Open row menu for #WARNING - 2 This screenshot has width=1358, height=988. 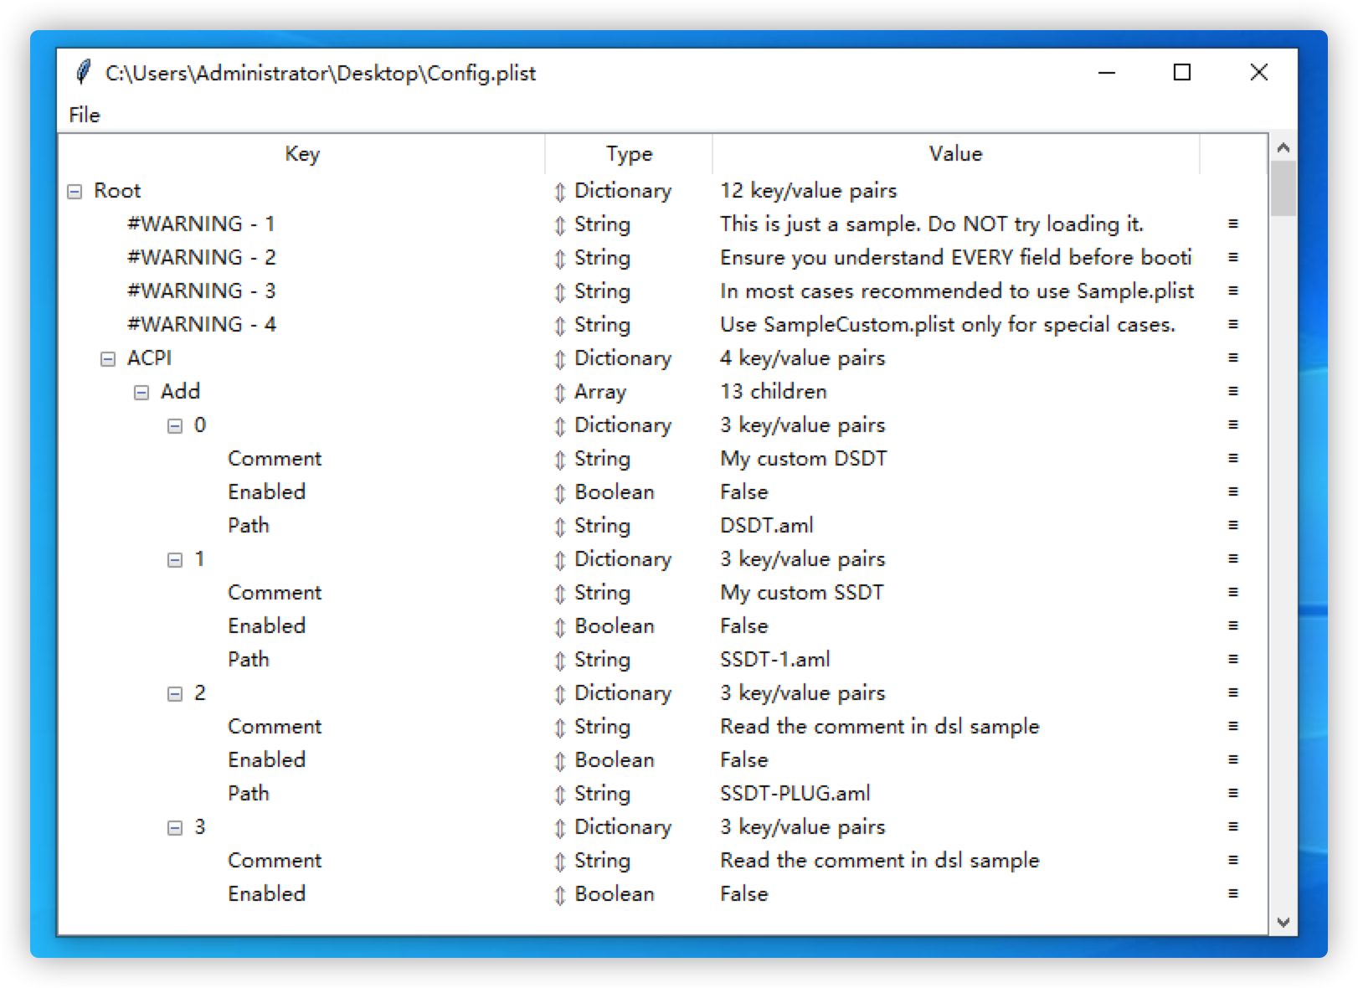click(1233, 257)
